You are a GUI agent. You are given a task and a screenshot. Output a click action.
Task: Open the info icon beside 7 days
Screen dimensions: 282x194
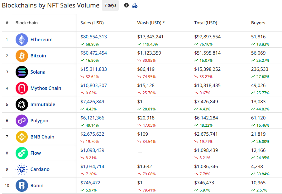click(127, 5)
